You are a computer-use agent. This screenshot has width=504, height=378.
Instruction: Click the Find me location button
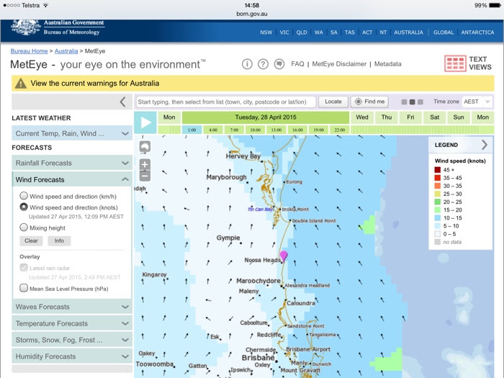(x=369, y=102)
